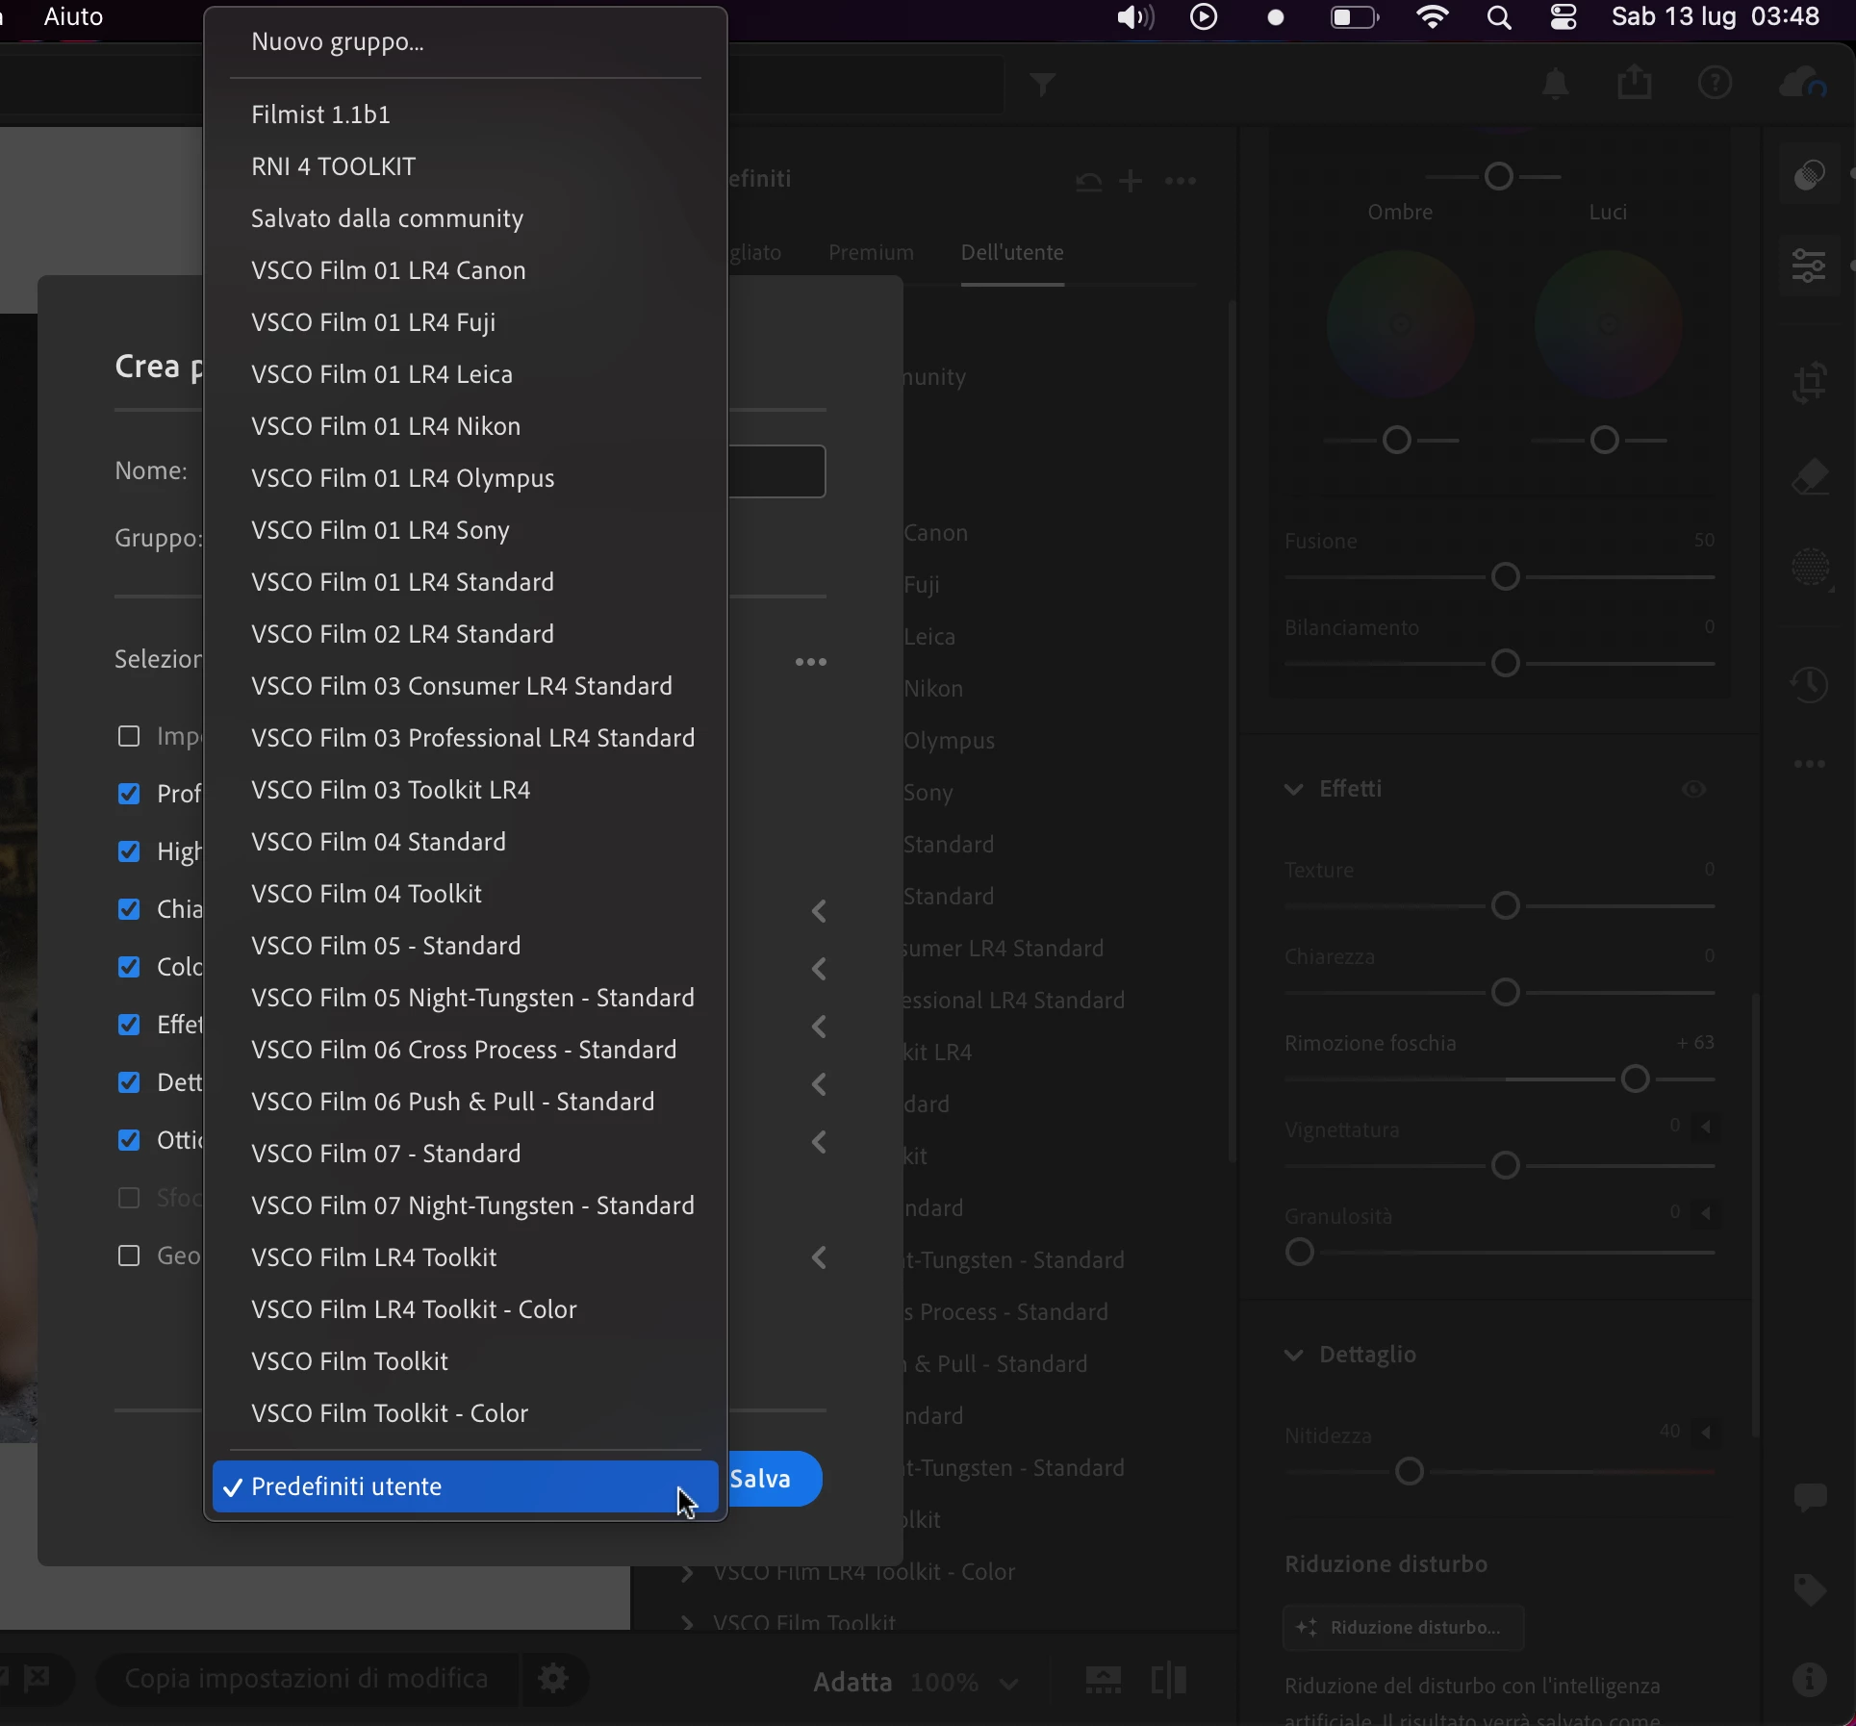Click the edit sliders panel icon
Screen dimensions: 1856x1726
[1810, 265]
